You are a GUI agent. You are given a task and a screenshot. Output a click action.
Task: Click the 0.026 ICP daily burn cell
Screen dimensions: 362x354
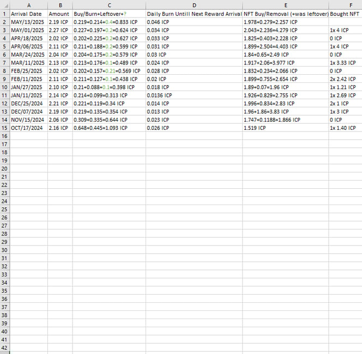194,128
